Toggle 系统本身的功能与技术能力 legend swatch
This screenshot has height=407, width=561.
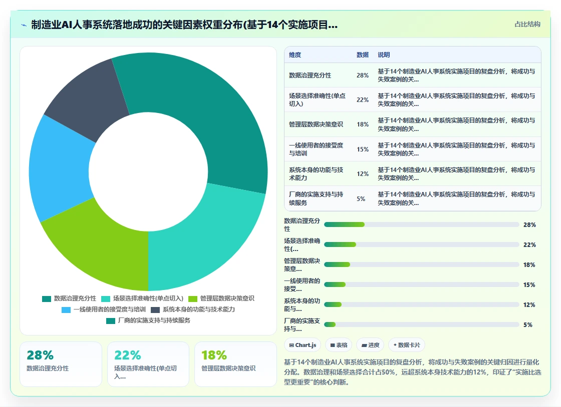click(155, 310)
